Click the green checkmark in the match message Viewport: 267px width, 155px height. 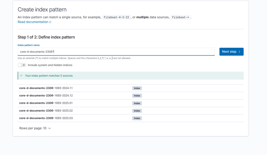point(21,76)
